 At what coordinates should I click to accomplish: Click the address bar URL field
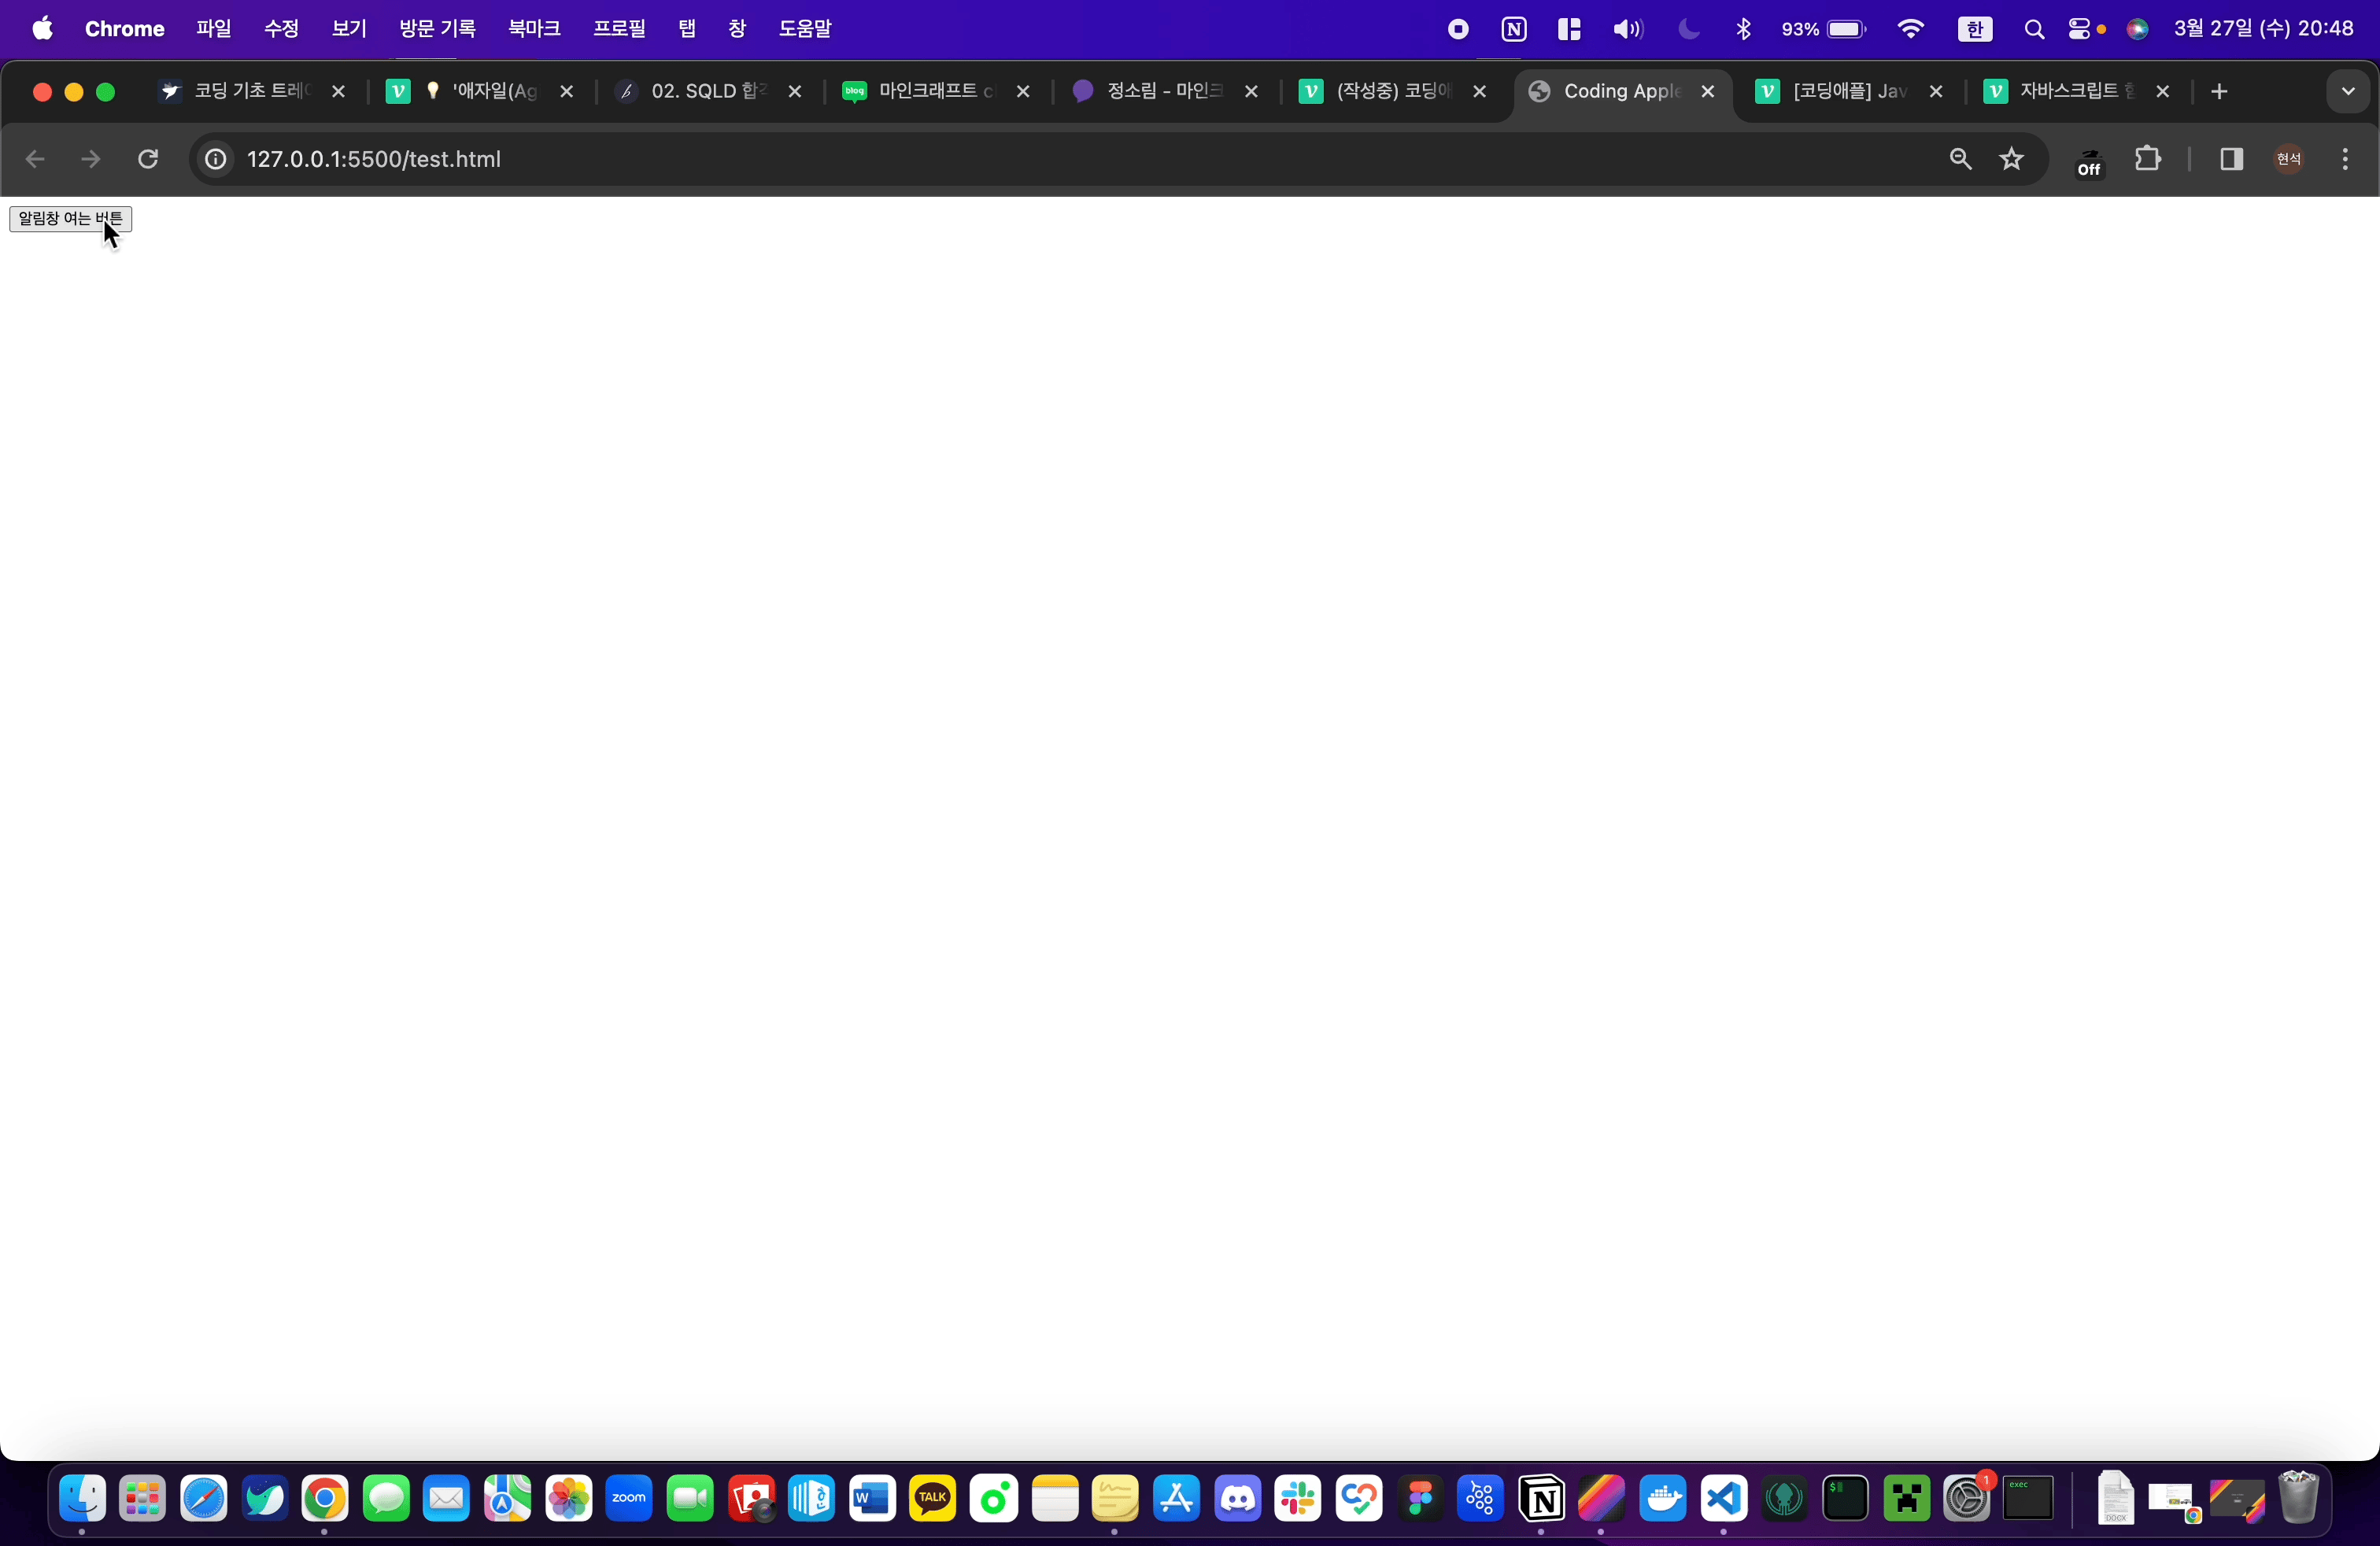(x=1000, y=159)
